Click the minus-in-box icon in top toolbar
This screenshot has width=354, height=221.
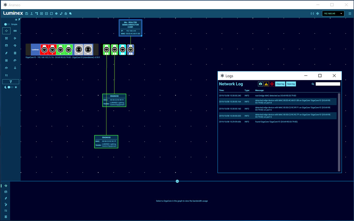click(46, 13)
